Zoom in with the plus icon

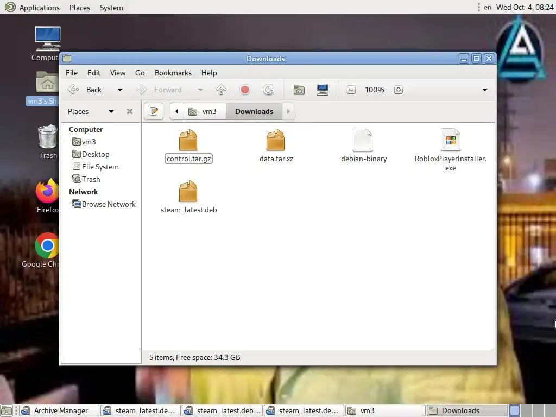click(398, 90)
